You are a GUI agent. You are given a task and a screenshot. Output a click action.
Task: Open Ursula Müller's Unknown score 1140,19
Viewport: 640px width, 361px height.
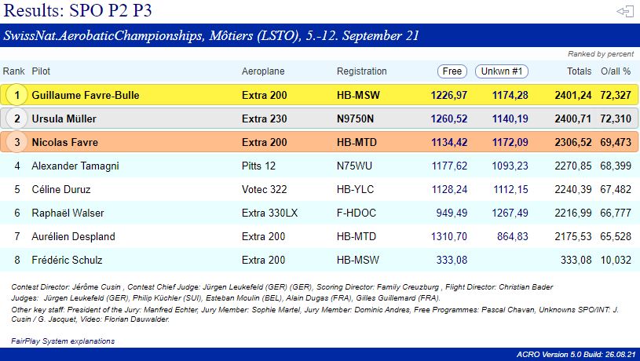[x=510, y=119]
